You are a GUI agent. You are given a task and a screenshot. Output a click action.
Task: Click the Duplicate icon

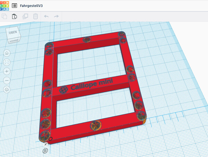pos(25,16)
